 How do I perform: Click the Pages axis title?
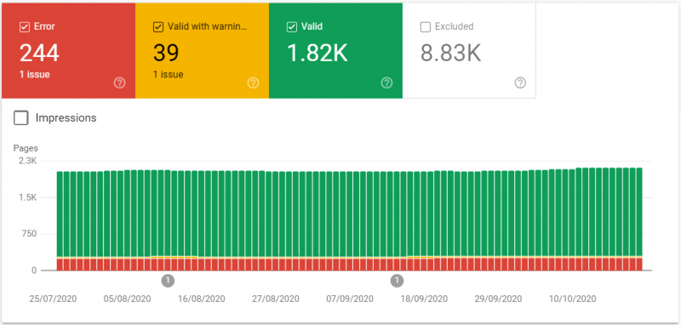[26, 148]
